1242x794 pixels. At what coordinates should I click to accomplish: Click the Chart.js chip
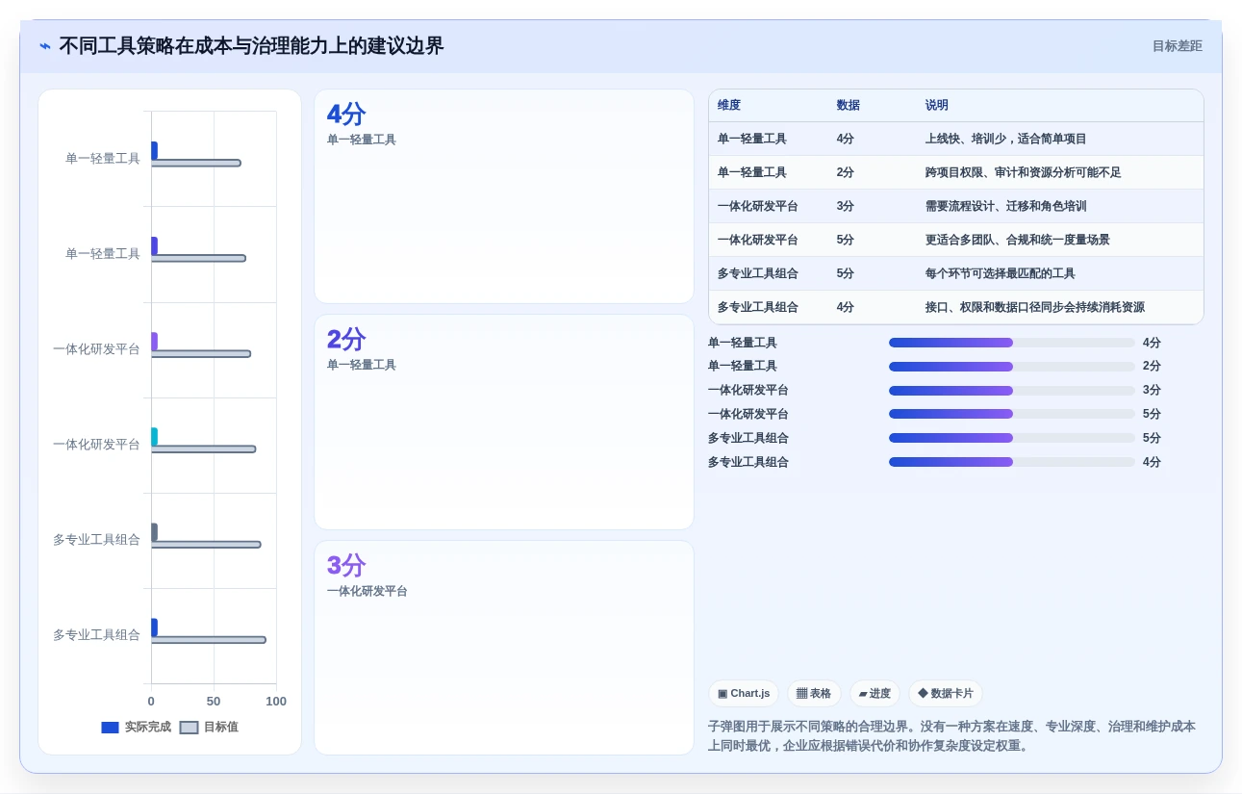click(x=744, y=693)
